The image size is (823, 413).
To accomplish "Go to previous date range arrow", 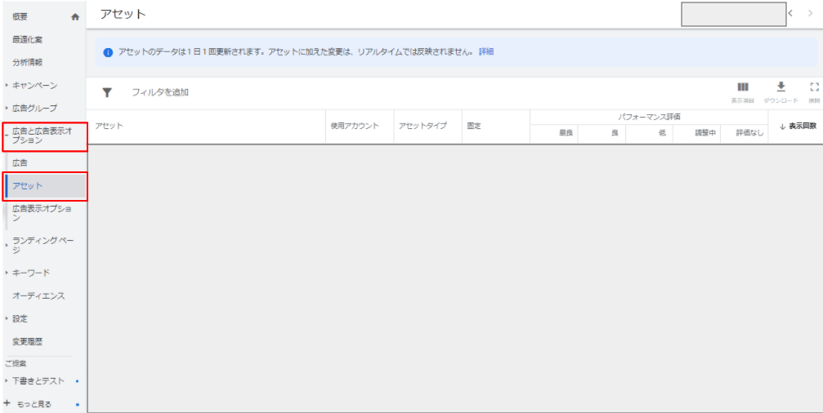I will [x=790, y=15].
